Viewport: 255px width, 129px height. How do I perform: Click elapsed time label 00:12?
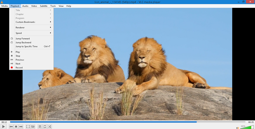click(4, 122)
